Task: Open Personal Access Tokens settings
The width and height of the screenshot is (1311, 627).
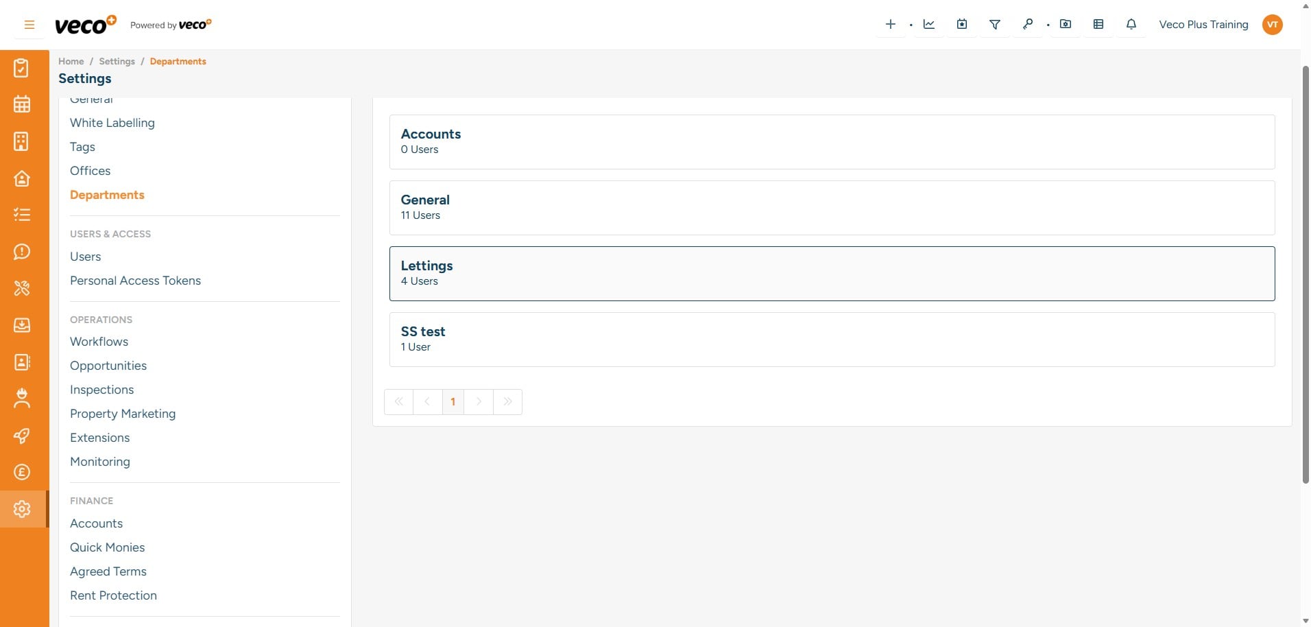Action: tap(135, 281)
